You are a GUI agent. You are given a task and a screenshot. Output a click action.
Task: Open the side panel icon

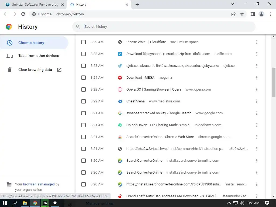(x=253, y=14)
